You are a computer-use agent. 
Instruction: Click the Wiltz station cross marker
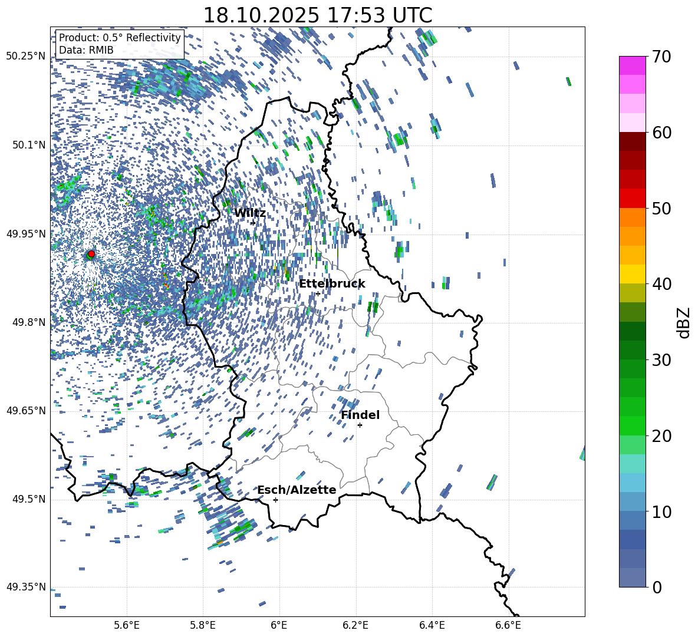[x=253, y=223]
